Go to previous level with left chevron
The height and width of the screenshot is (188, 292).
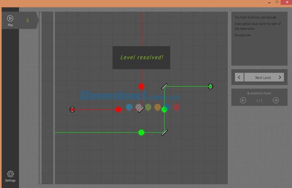tap(239, 77)
